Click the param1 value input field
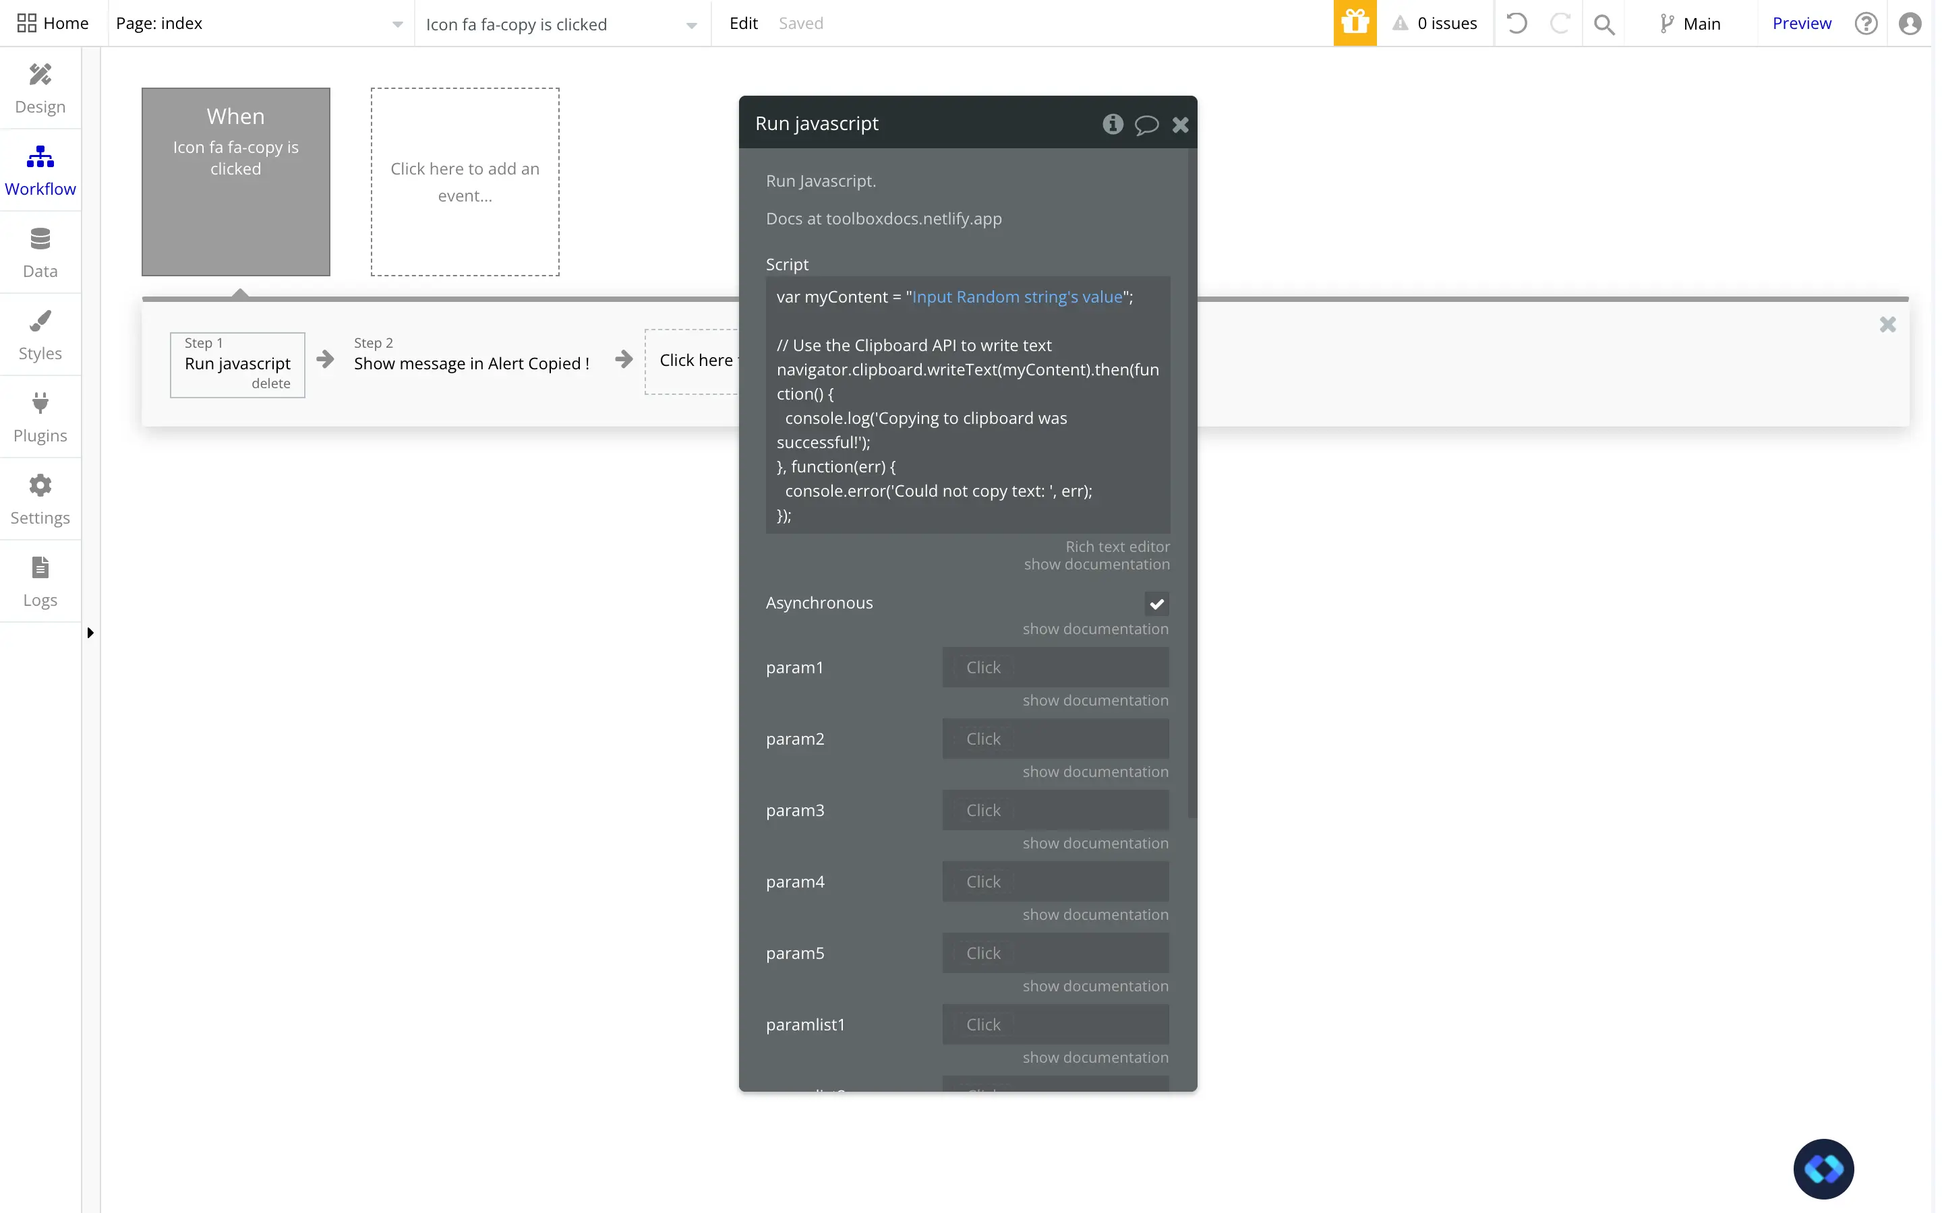 tap(1055, 666)
